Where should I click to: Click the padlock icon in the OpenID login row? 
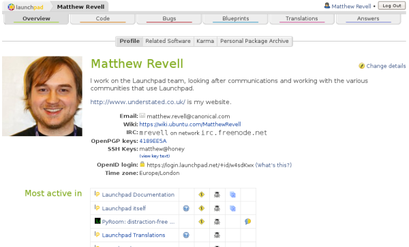tap(142, 164)
